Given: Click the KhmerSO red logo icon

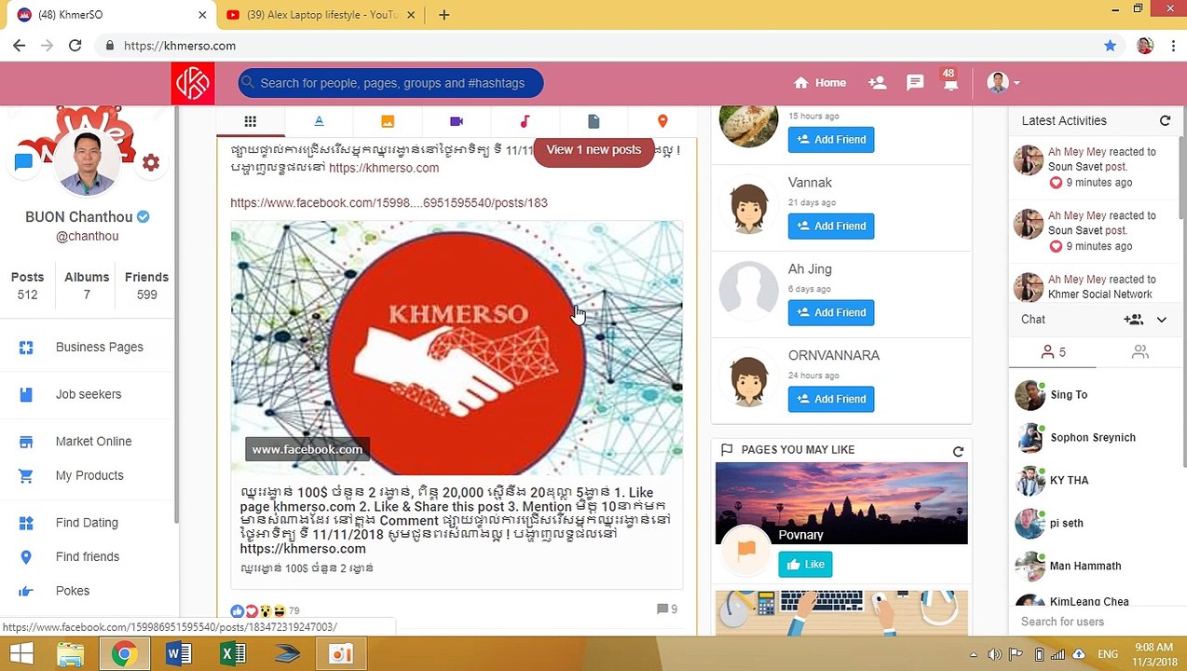Looking at the screenshot, I should [193, 83].
